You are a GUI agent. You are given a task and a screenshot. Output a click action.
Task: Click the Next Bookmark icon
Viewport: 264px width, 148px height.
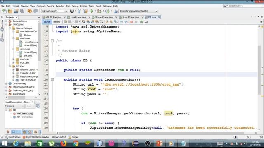pyautogui.click(x=111, y=22)
